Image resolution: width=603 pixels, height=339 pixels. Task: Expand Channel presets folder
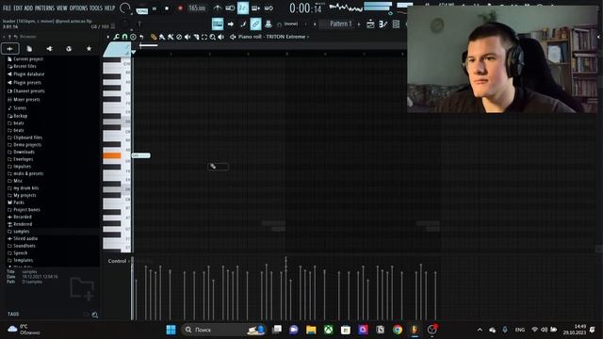click(x=26, y=91)
